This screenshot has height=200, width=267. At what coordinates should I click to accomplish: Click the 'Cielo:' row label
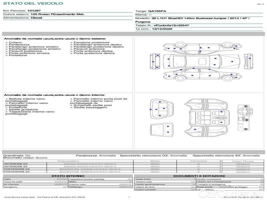coord(7,179)
